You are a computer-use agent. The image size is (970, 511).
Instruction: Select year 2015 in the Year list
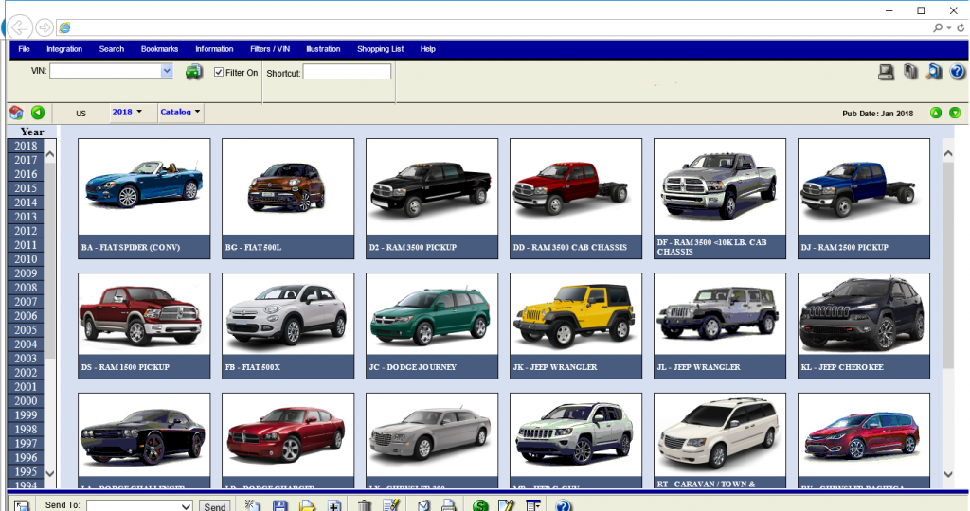click(26, 188)
